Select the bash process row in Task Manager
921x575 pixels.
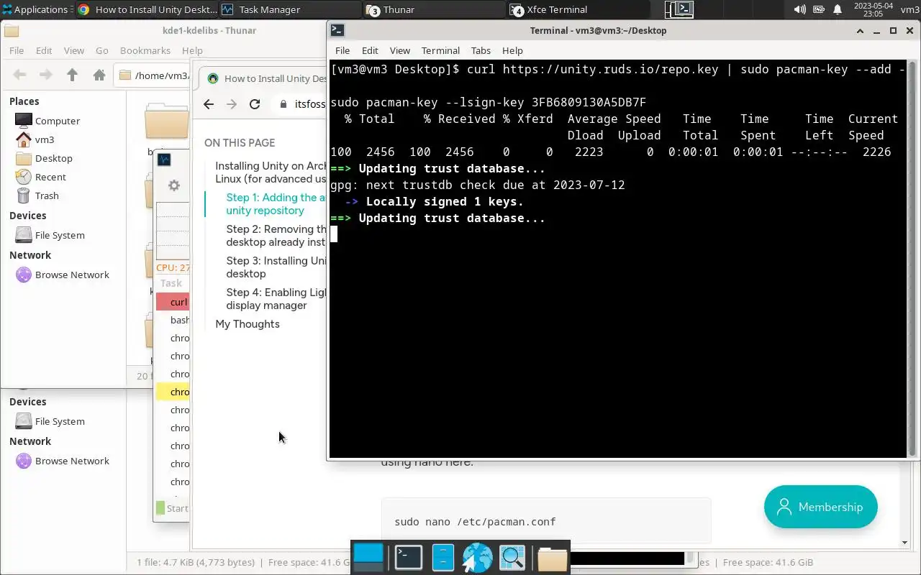[173, 320]
